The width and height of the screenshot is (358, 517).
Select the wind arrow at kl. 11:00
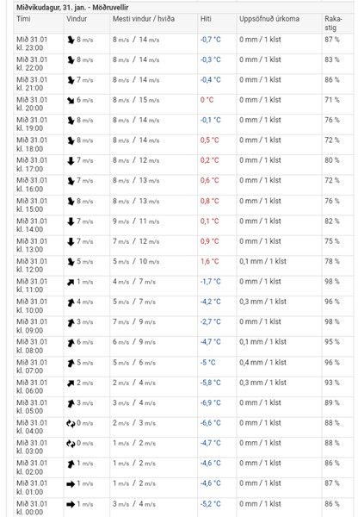click(x=71, y=283)
